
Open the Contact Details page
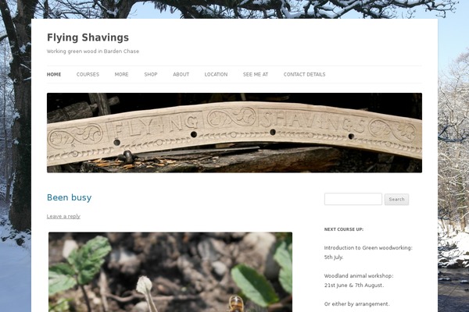[304, 74]
